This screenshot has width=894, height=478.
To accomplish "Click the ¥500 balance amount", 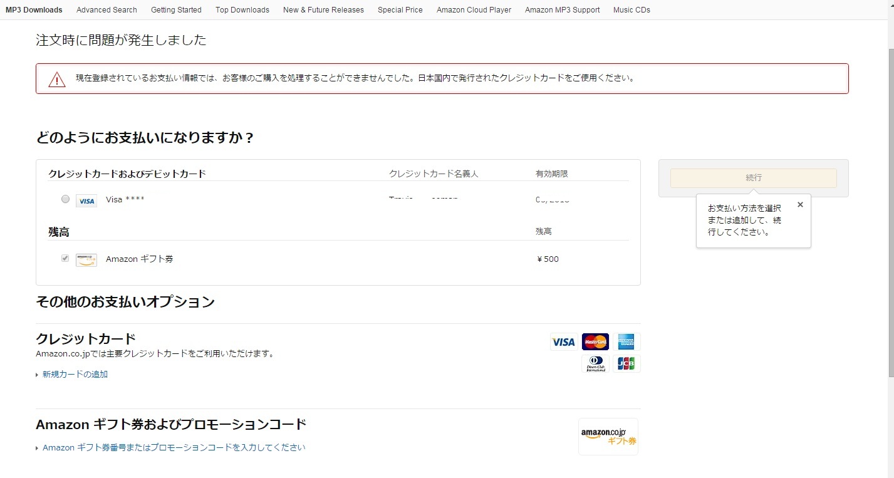I will tap(548, 259).
